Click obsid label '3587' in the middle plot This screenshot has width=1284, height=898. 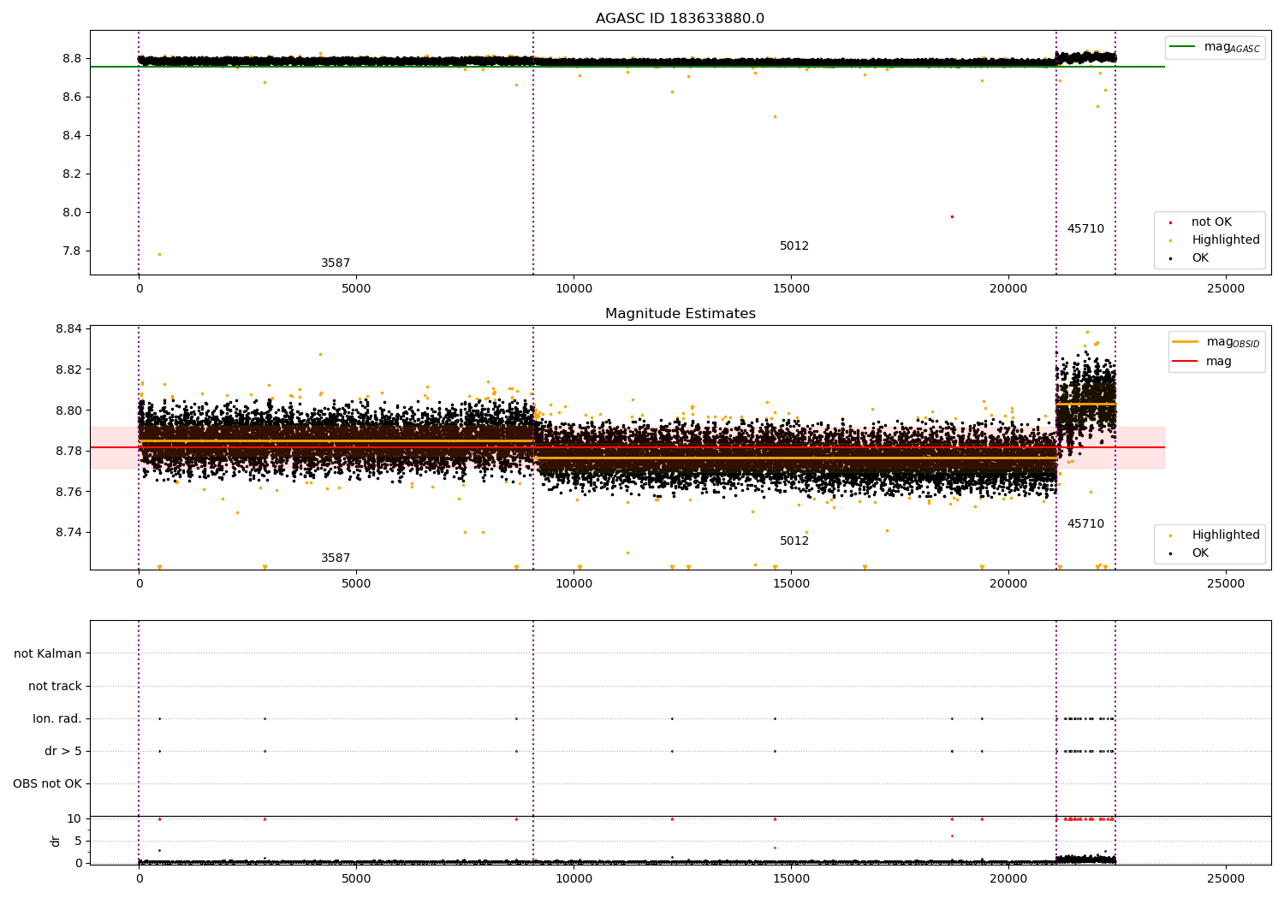click(336, 558)
